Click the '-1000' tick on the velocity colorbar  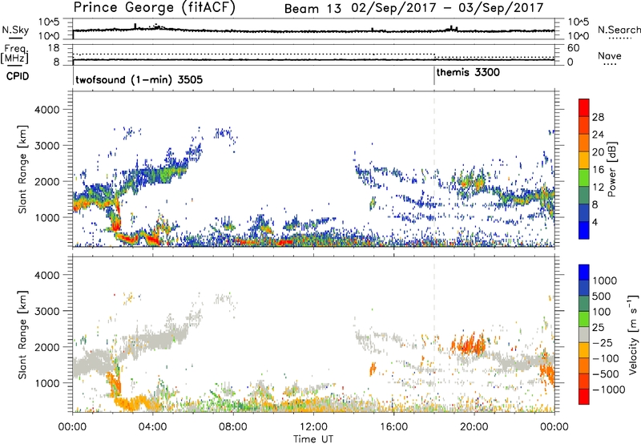[x=608, y=390]
